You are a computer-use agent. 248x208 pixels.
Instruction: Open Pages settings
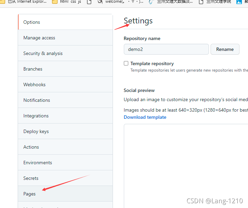[x=65, y=194]
